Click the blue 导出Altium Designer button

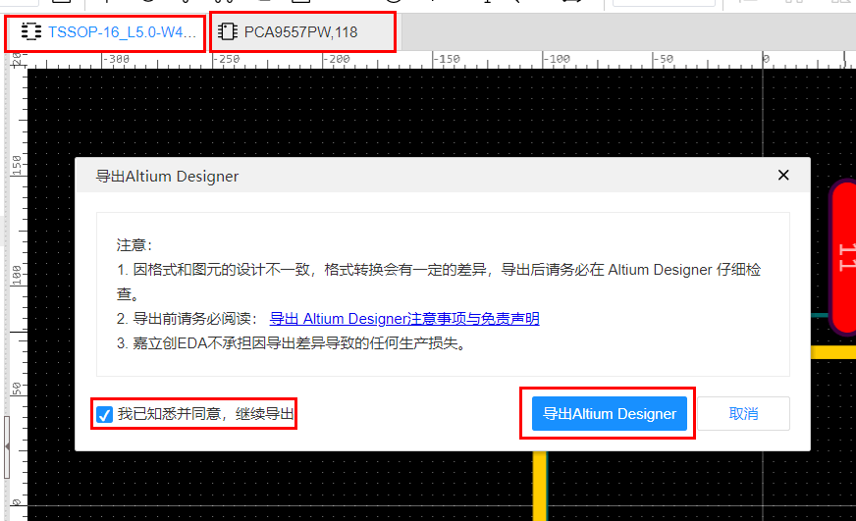click(610, 413)
